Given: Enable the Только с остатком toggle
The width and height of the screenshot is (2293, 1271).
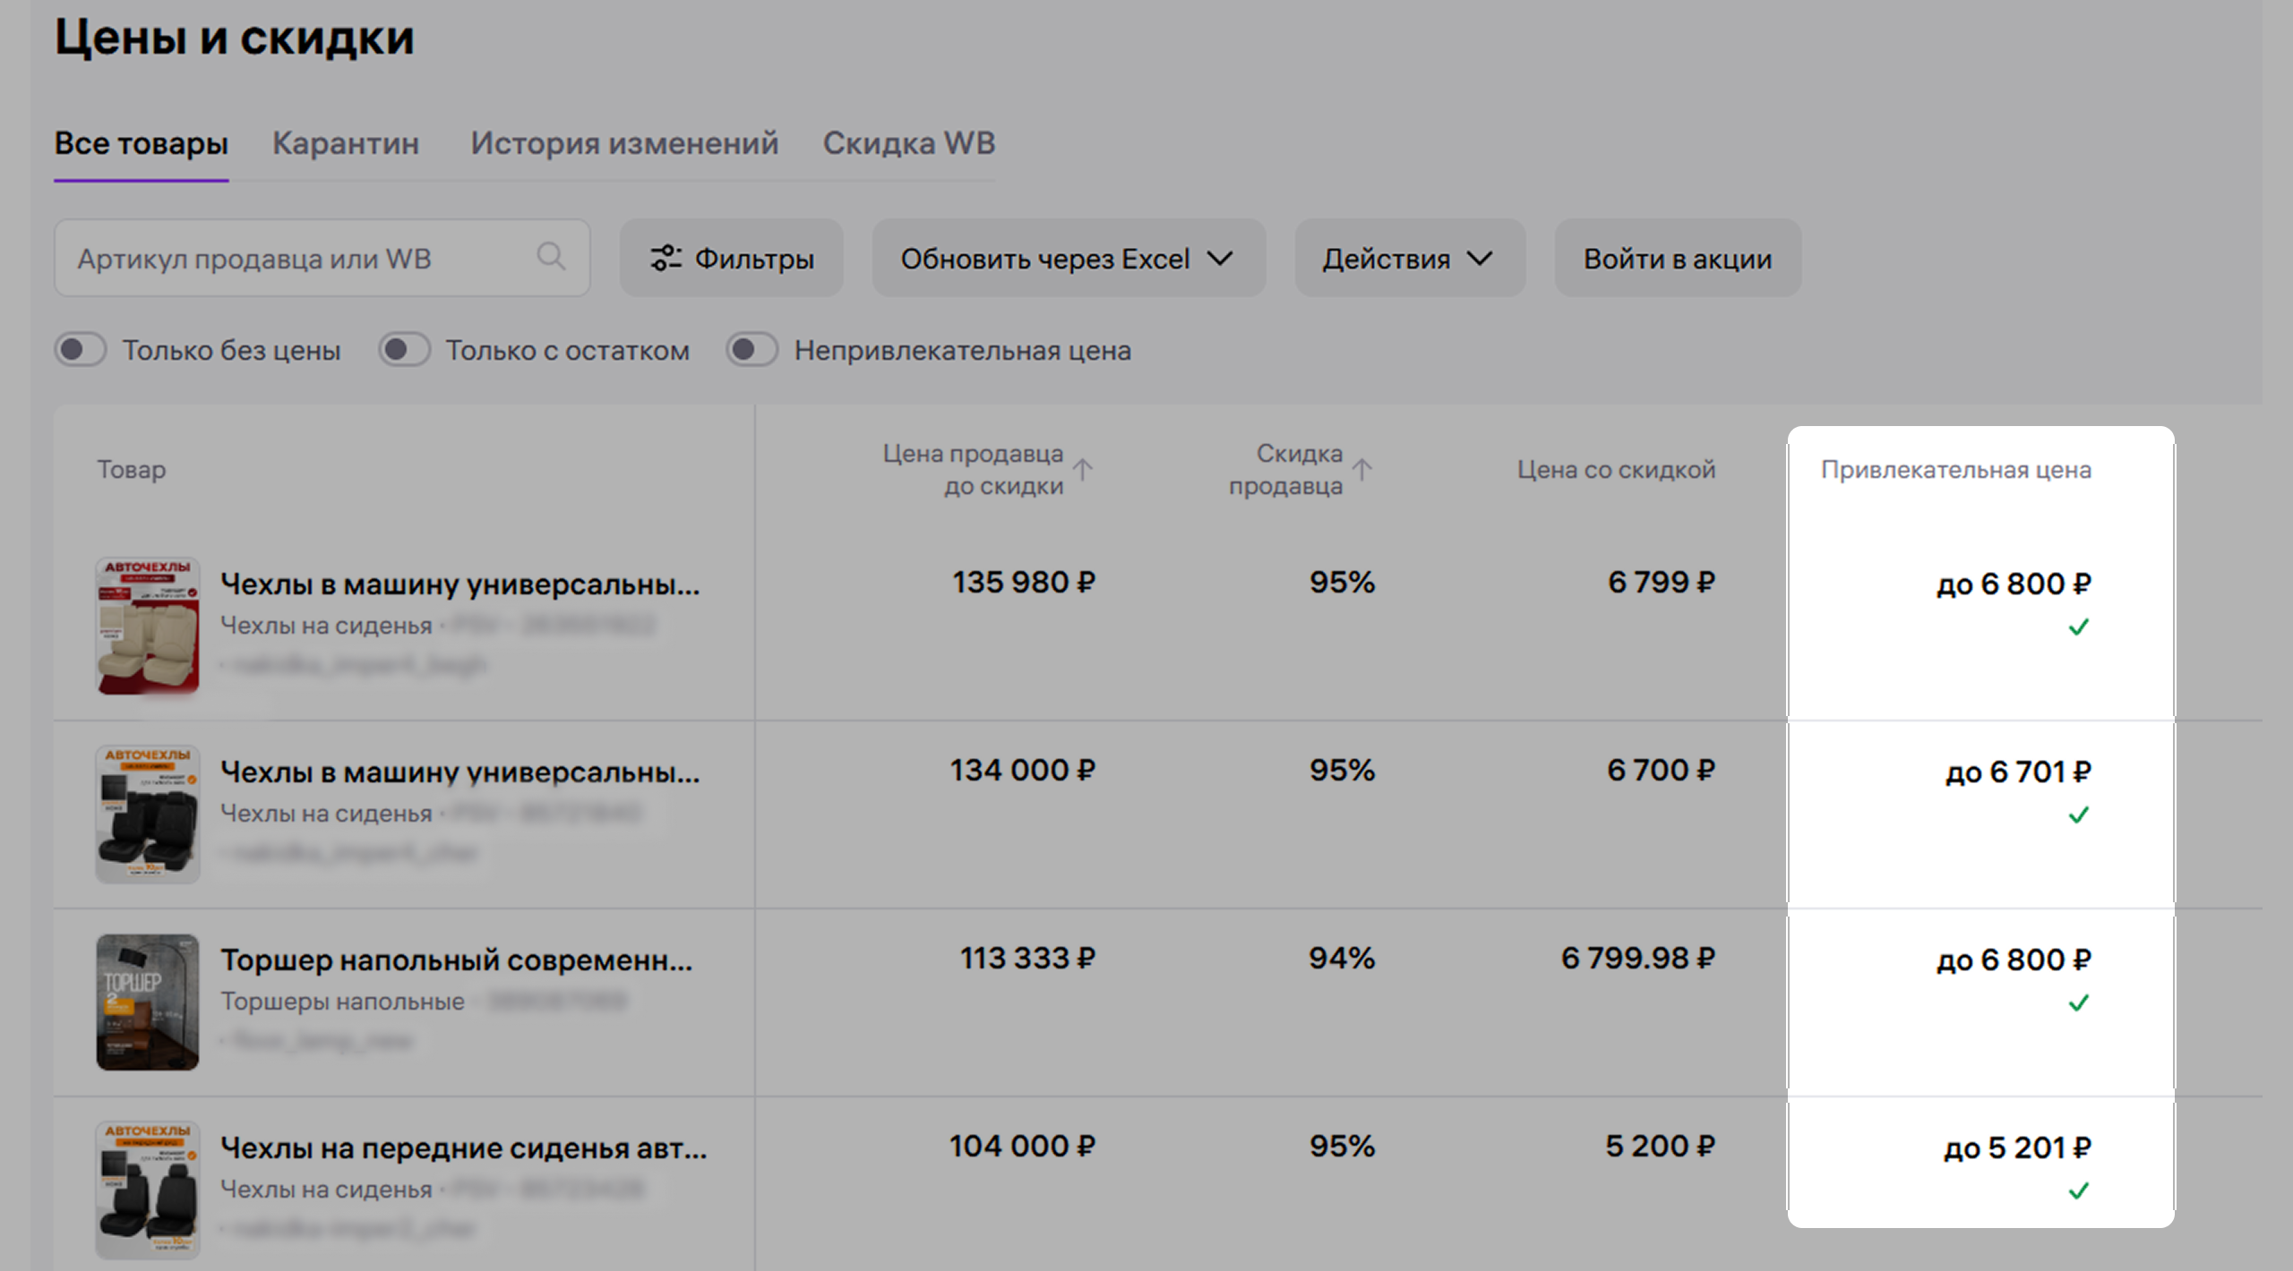Looking at the screenshot, I should coord(404,349).
